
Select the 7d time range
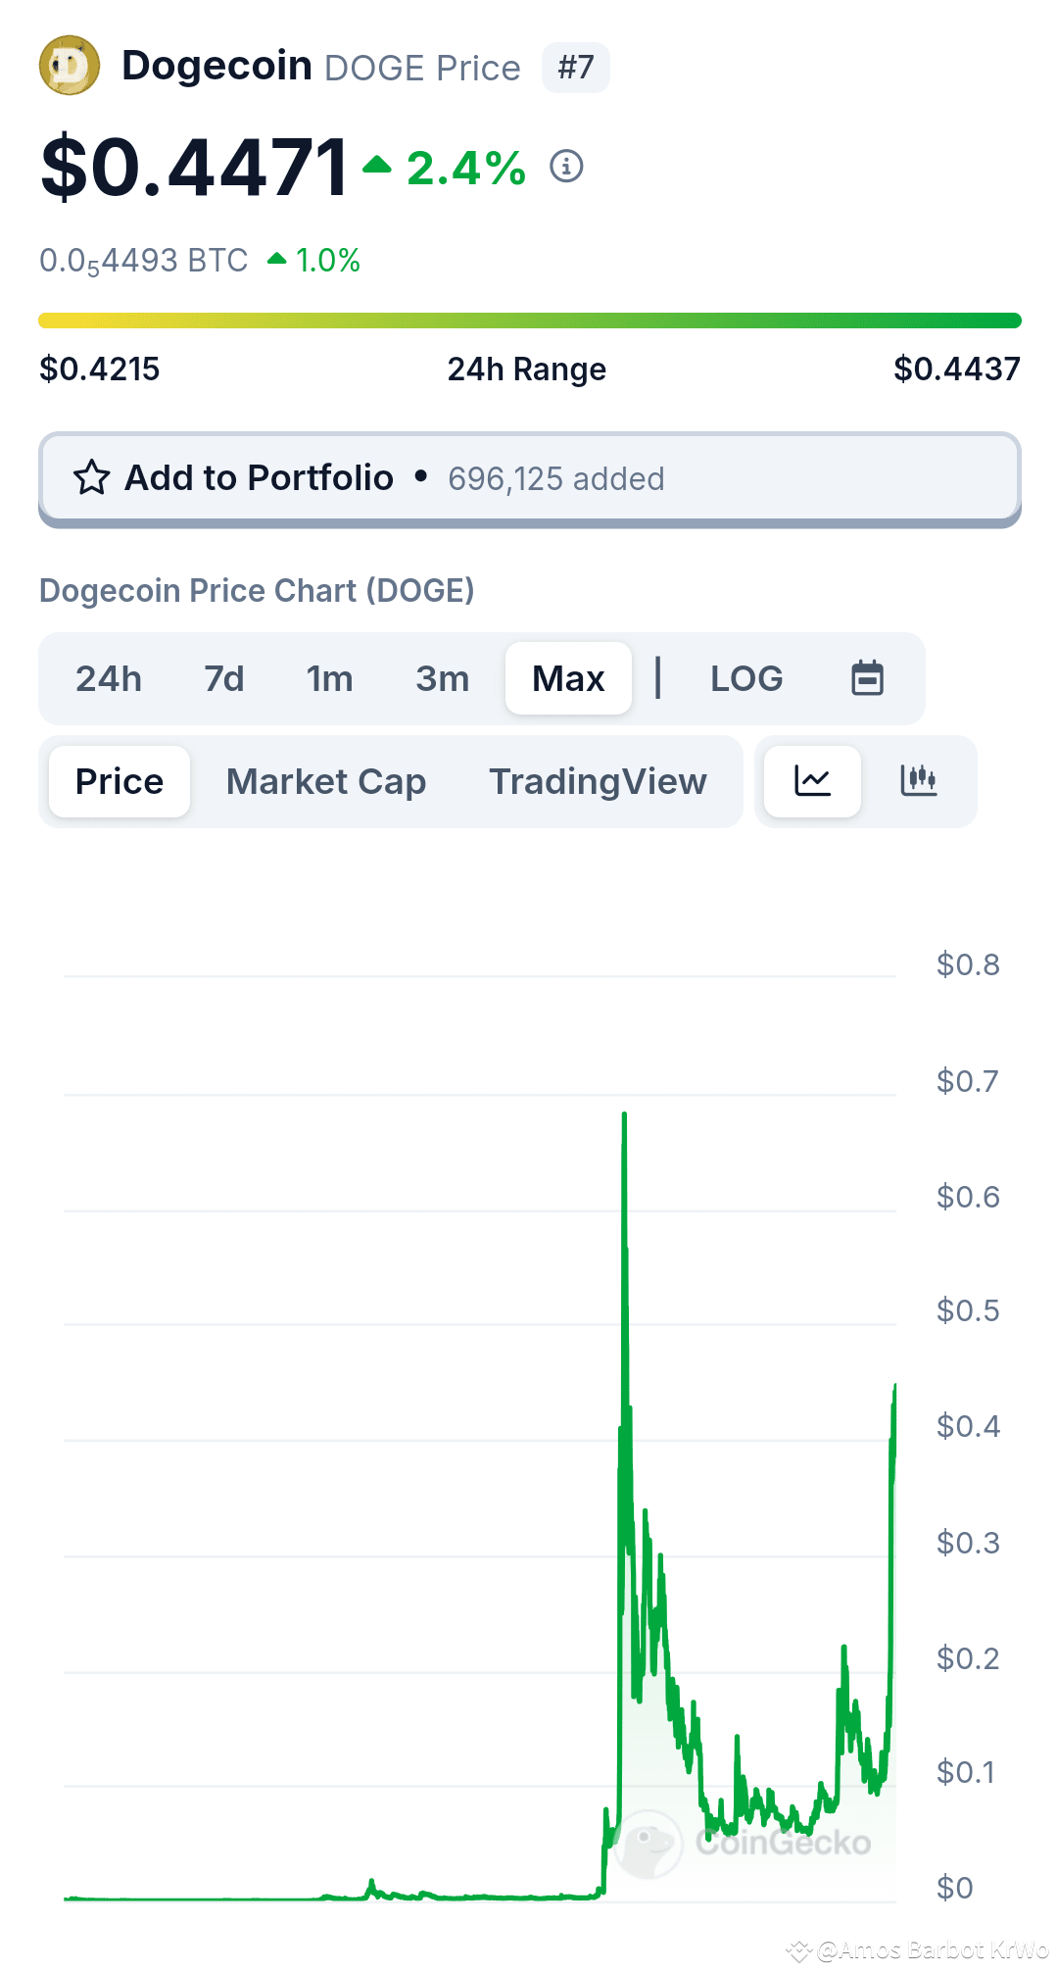223,678
